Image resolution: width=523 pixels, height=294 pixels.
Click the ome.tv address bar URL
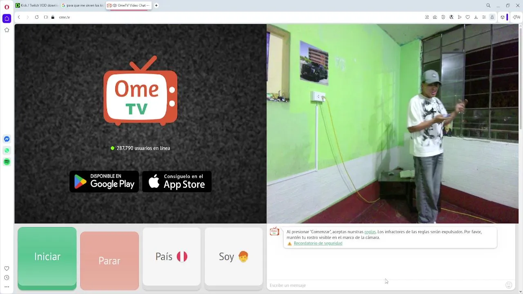click(x=65, y=17)
